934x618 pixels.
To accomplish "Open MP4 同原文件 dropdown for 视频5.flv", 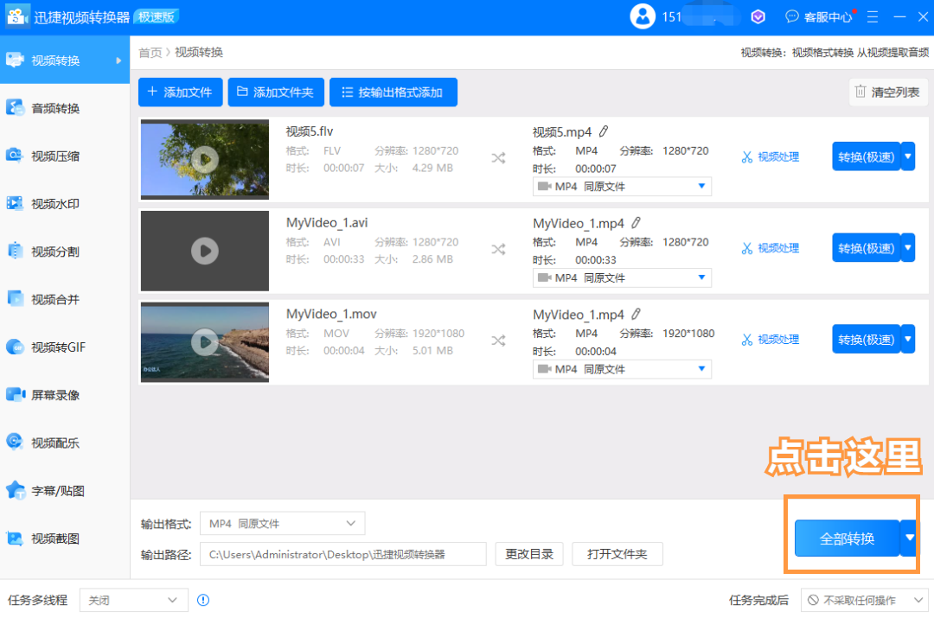I will tap(622, 187).
